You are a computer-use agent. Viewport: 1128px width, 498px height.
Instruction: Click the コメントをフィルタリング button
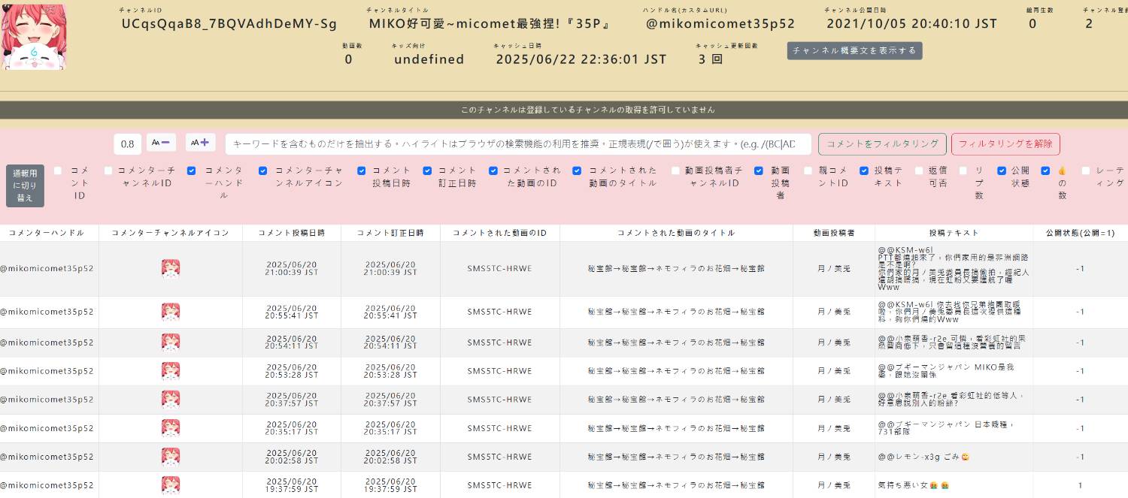click(x=881, y=143)
